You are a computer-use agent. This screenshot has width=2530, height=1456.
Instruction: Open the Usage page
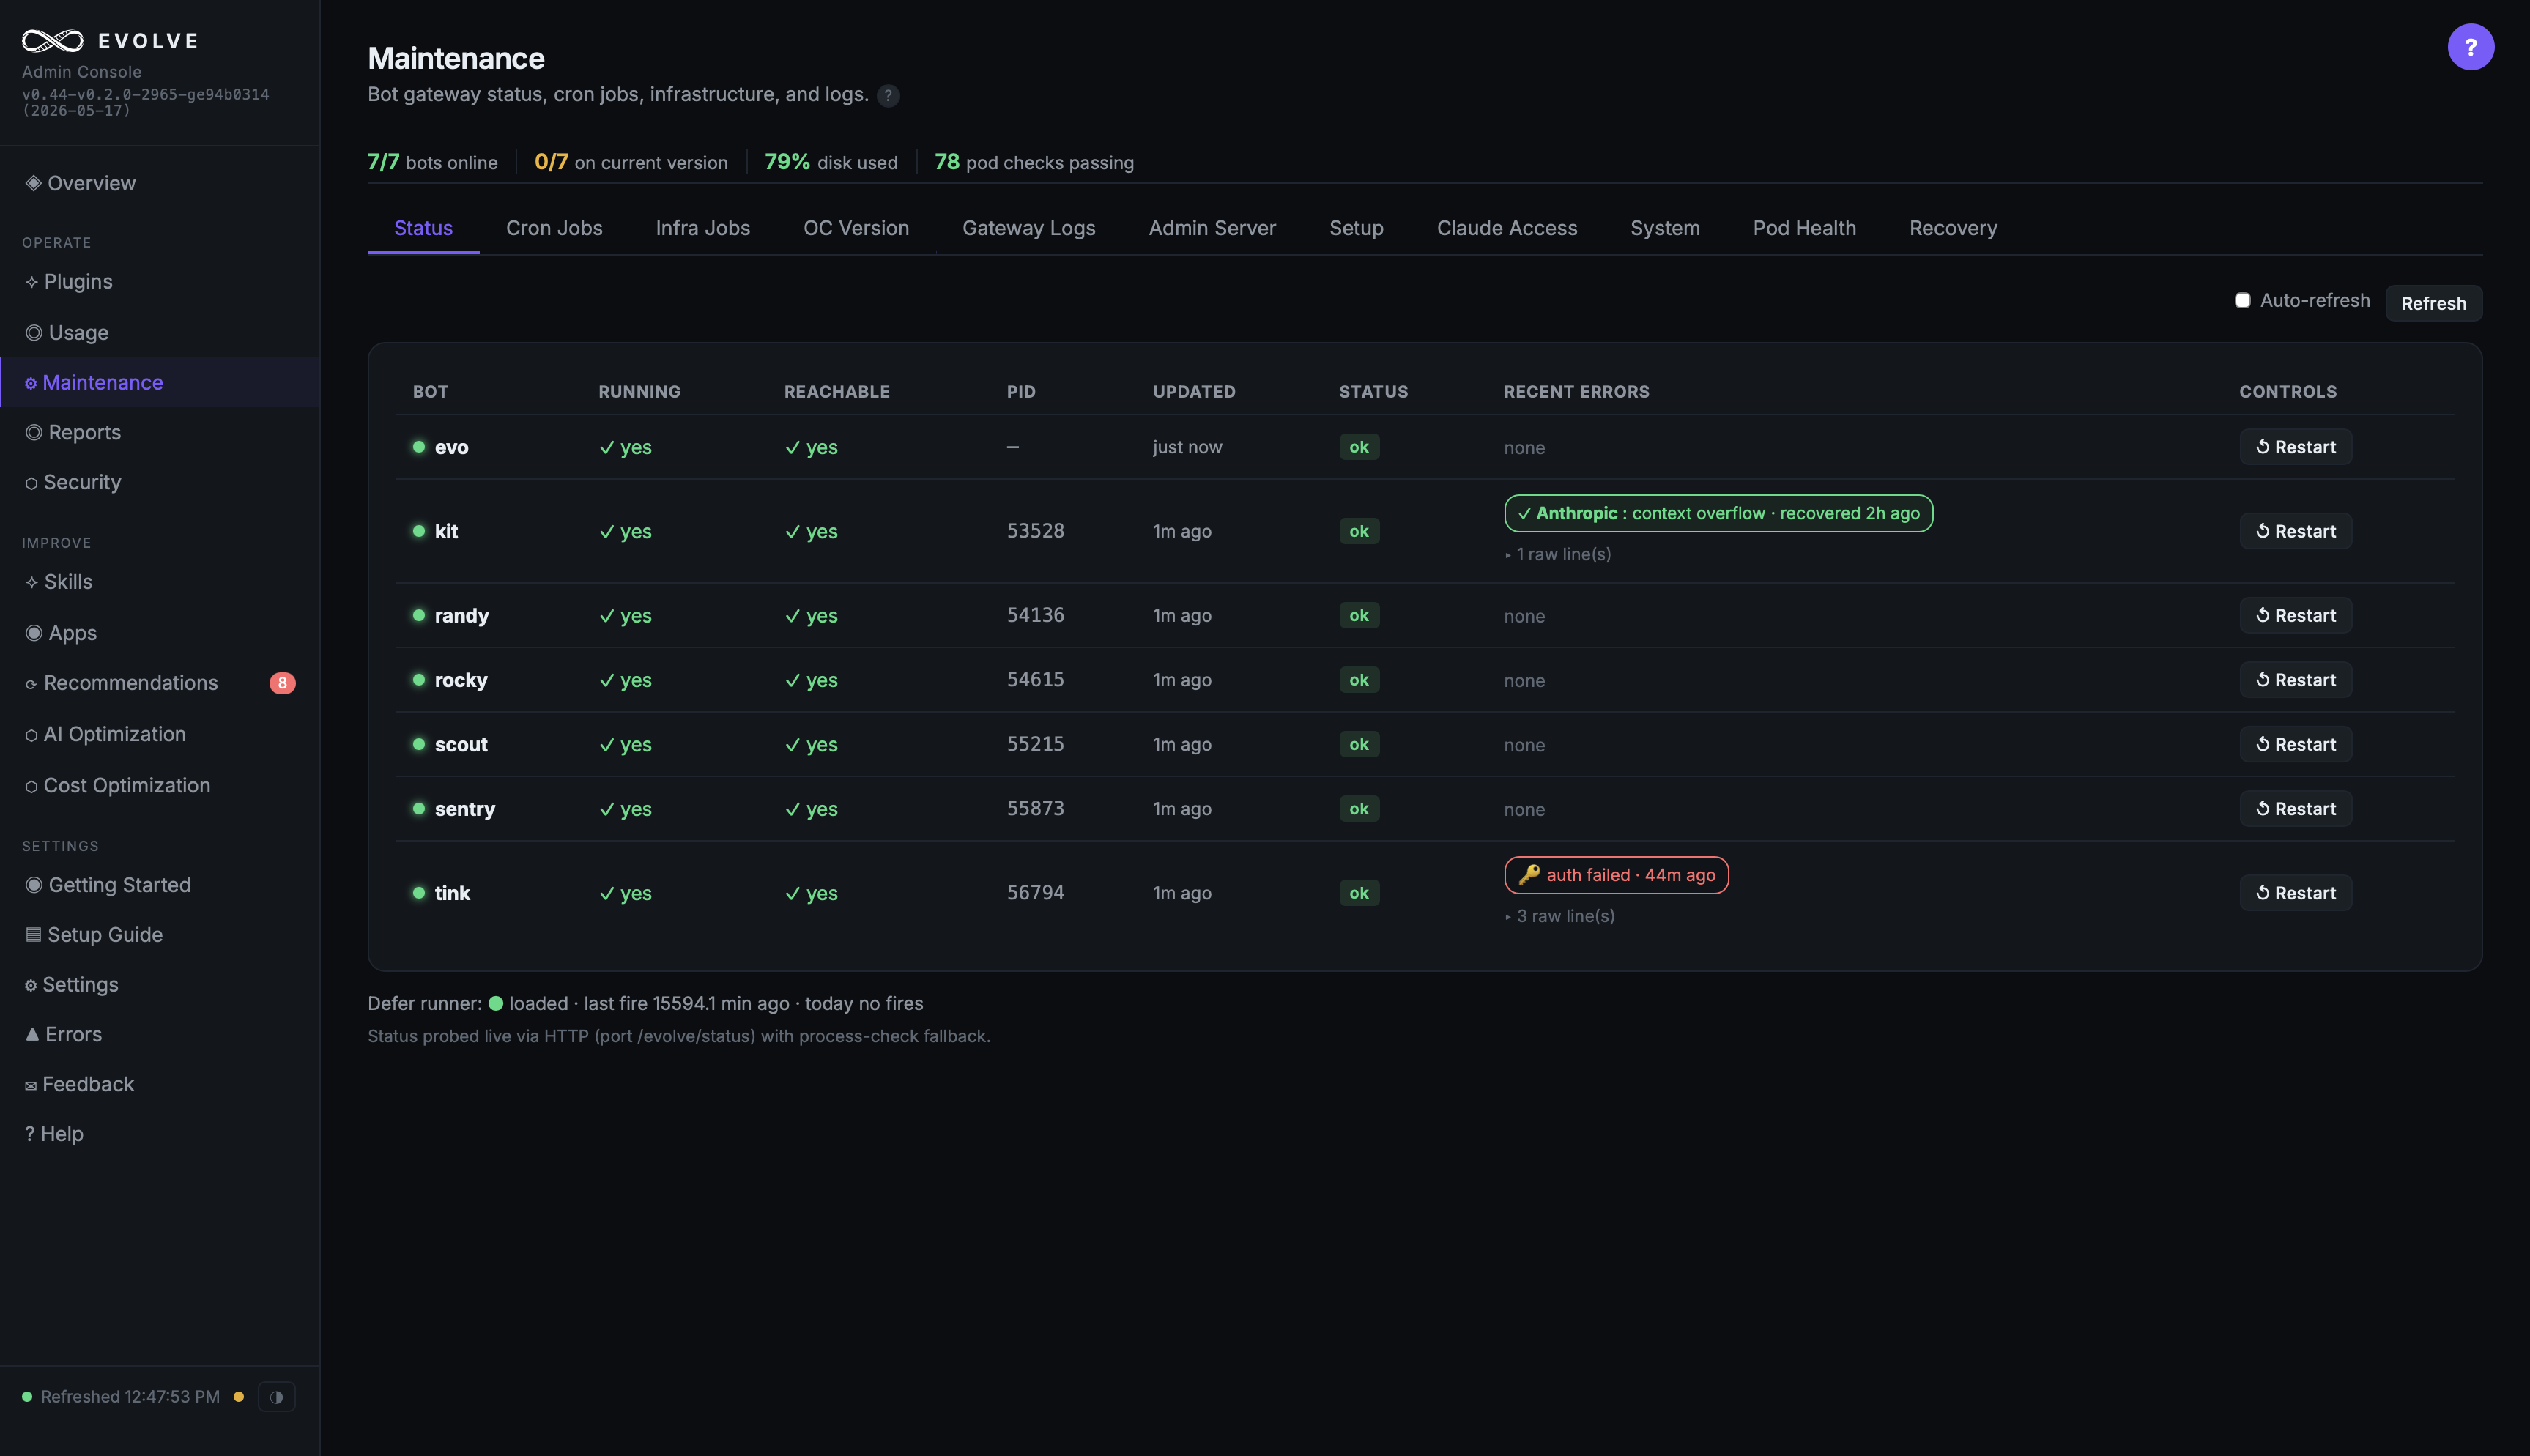tap(160, 333)
